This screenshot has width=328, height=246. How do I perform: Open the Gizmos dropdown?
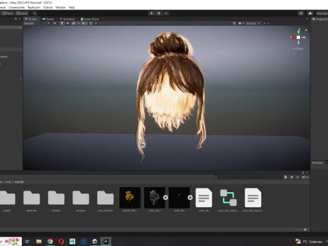click(253, 23)
